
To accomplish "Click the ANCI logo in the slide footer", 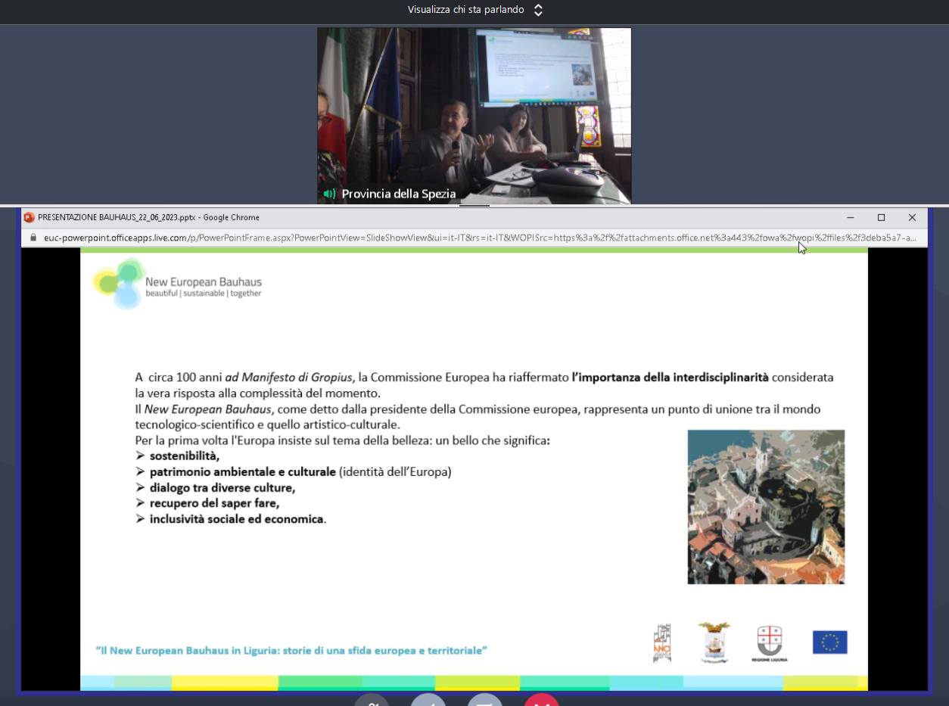I will (x=662, y=643).
